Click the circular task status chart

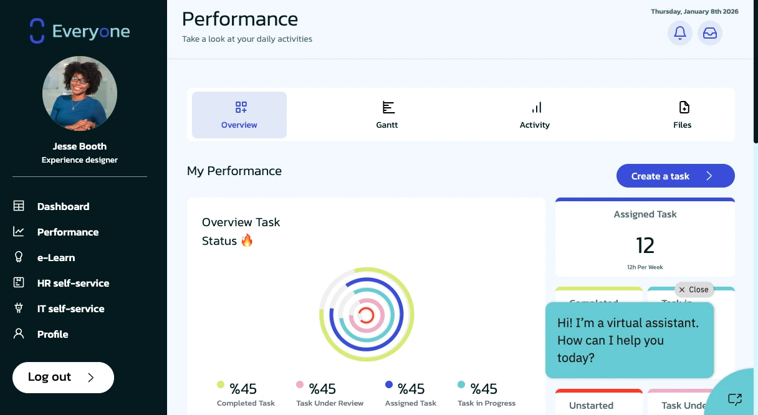(367, 315)
